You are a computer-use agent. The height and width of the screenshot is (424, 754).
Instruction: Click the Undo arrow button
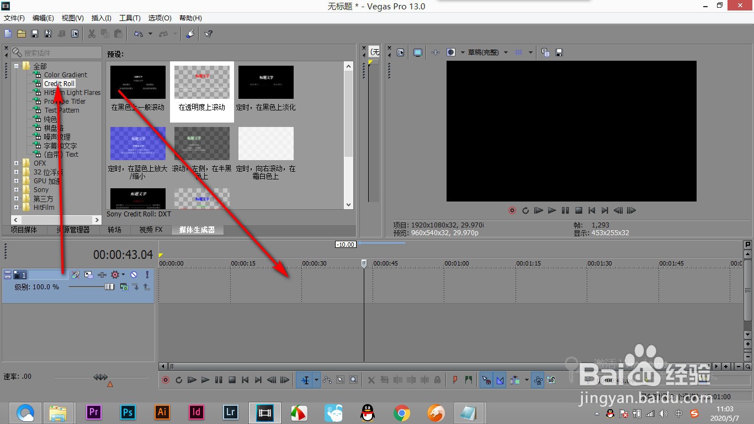click(x=138, y=34)
